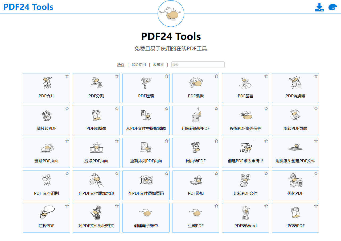Star the 生成PDF tool card
The width and height of the screenshot is (341, 241).
[x=216, y=206]
